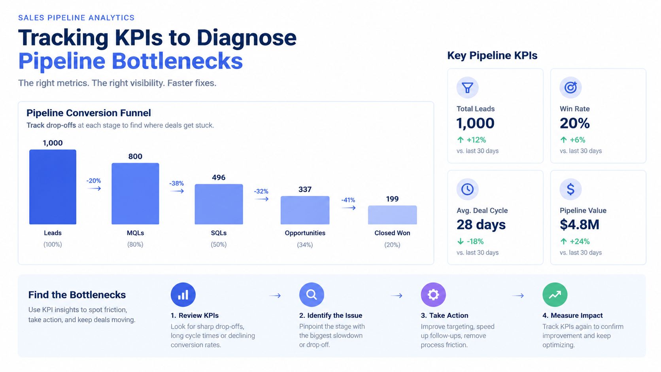Select the Closed Won bar in the funnel
The image size is (661, 372).
pyautogui.click(x=392, y=215)
